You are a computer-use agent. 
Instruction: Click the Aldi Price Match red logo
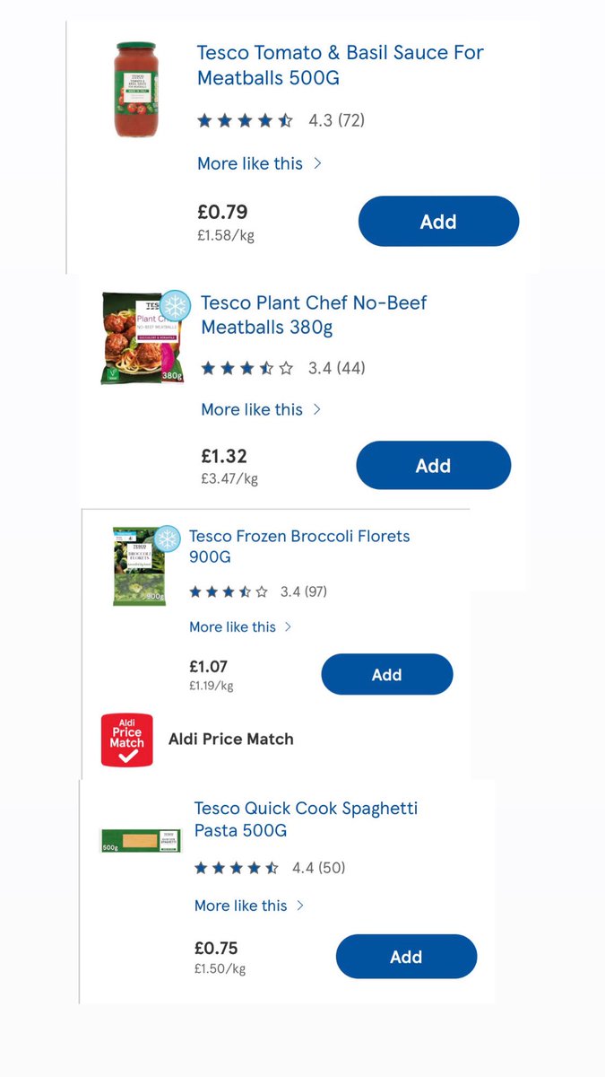(x=126, y=740)
